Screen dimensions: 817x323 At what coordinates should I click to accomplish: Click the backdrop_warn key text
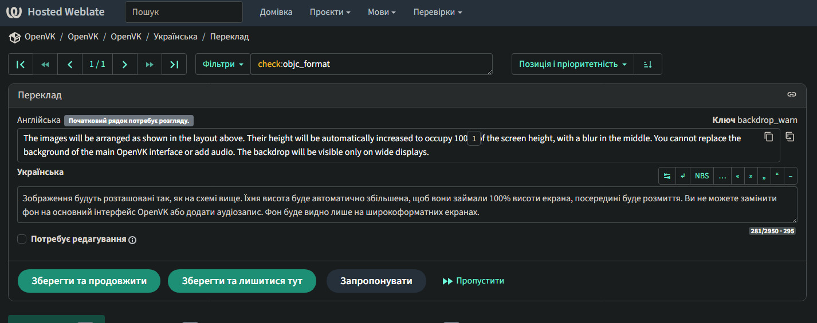767,120
